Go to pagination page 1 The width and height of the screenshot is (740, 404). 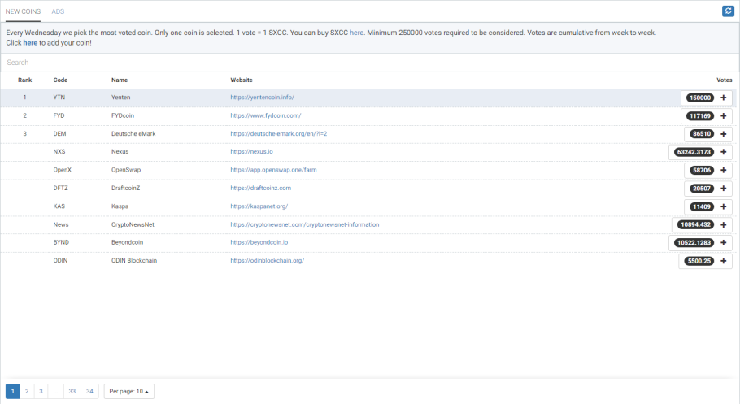click(x=13, y=391)
